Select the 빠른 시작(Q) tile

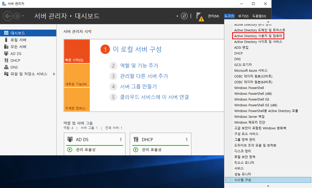pyautogui.click(x=77, y=51)
